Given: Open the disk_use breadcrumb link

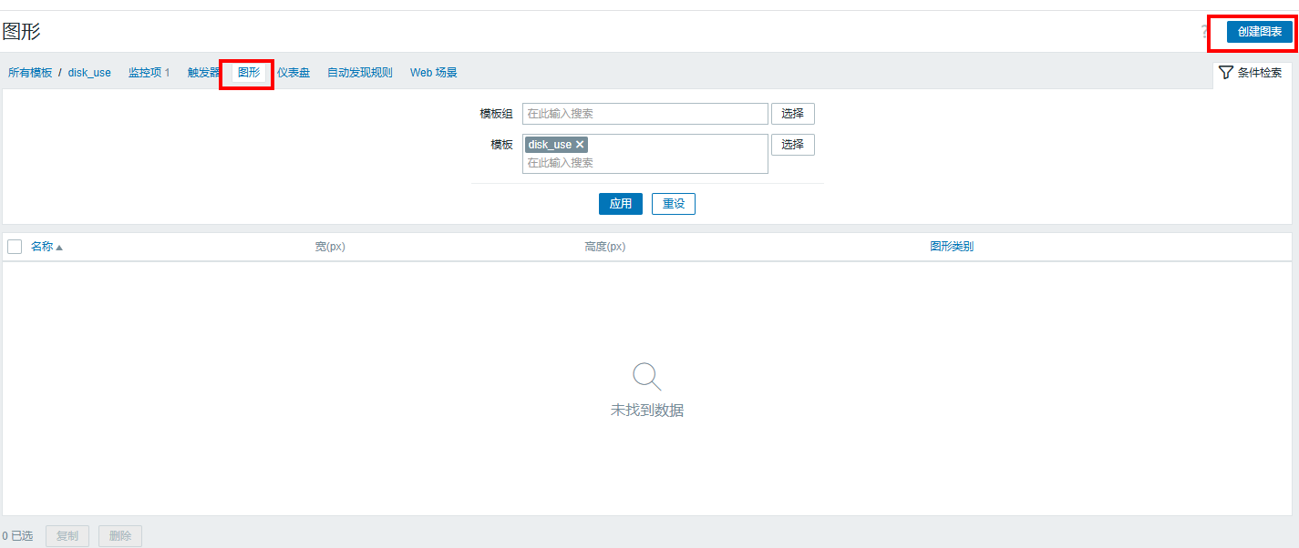Looking at the screenshot, I should 89,73.
